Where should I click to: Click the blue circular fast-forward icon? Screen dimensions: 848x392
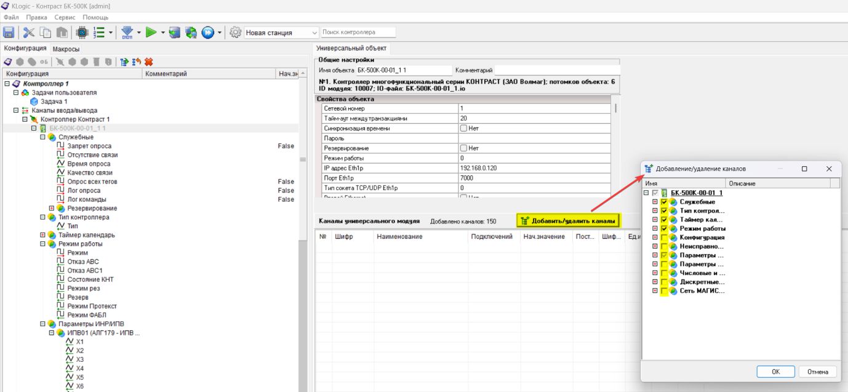point(207,33)
